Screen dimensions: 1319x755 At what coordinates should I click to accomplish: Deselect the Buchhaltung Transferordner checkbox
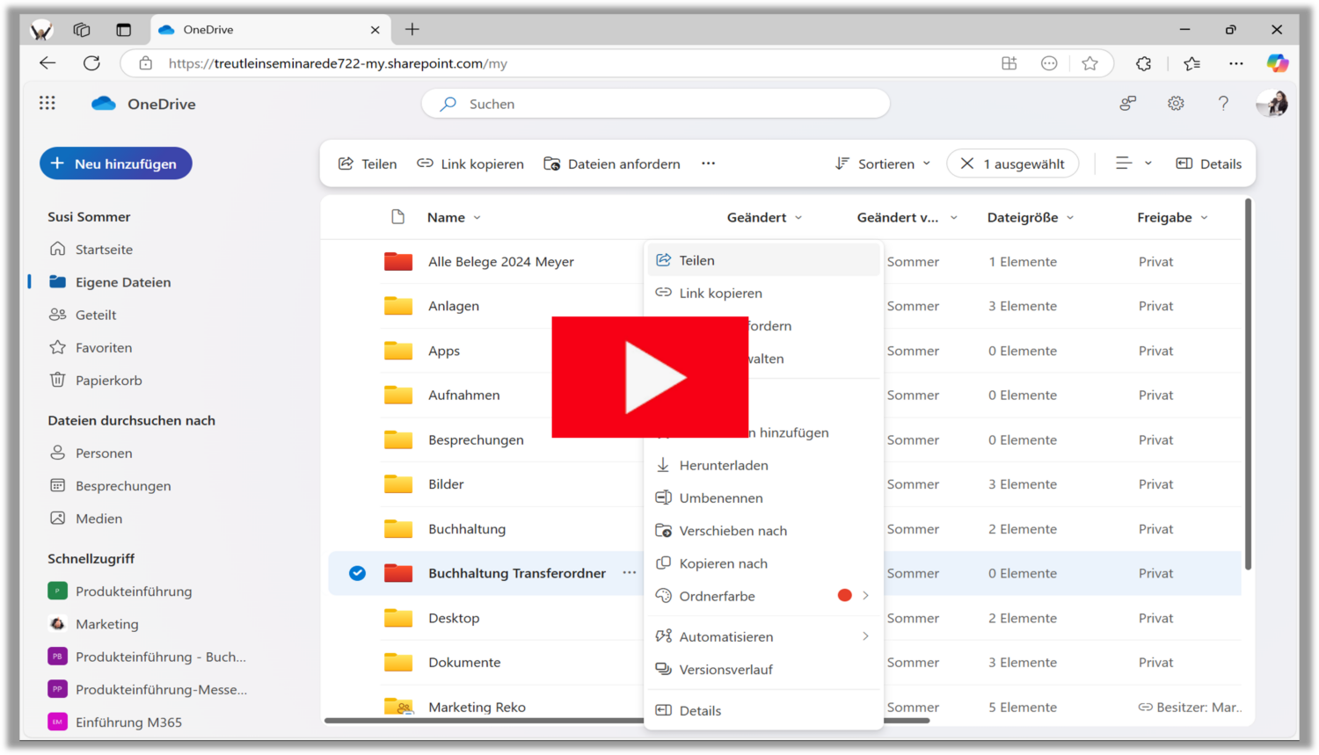pos(357,572)
